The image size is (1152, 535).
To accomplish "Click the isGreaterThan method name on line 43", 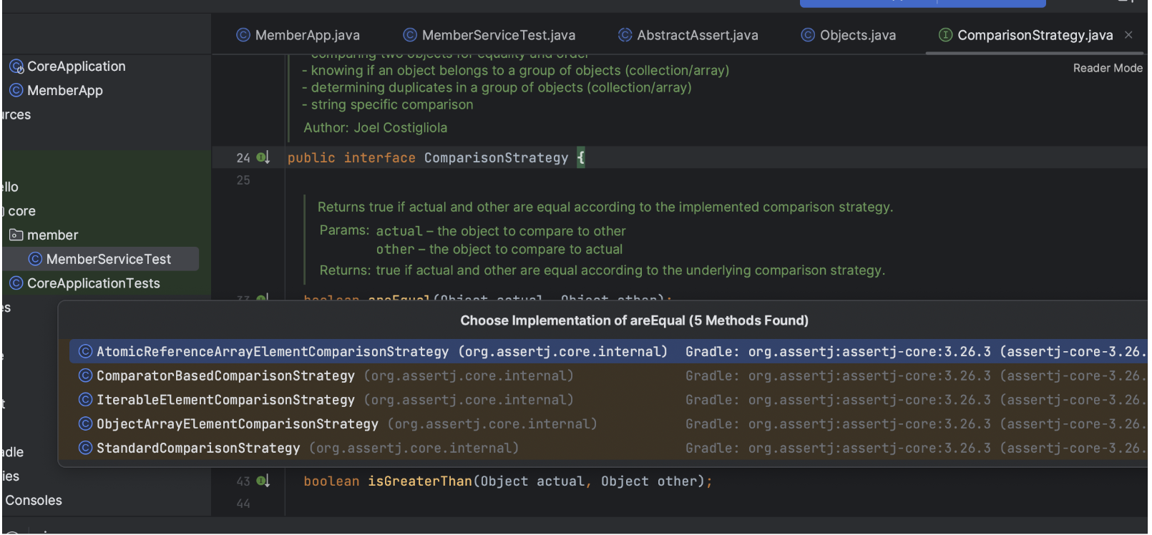I will [x=420, y=481].
